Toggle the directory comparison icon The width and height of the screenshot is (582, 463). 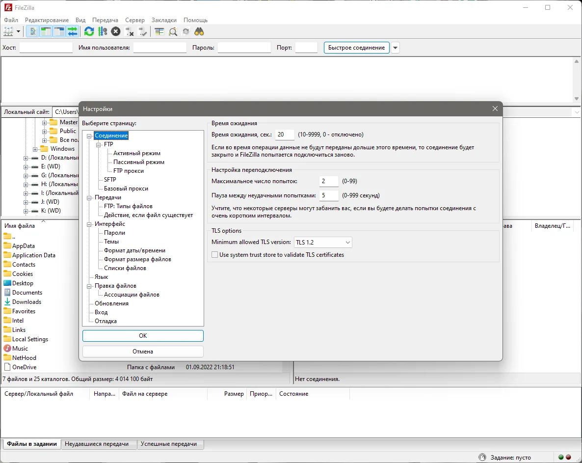(173, 31)
